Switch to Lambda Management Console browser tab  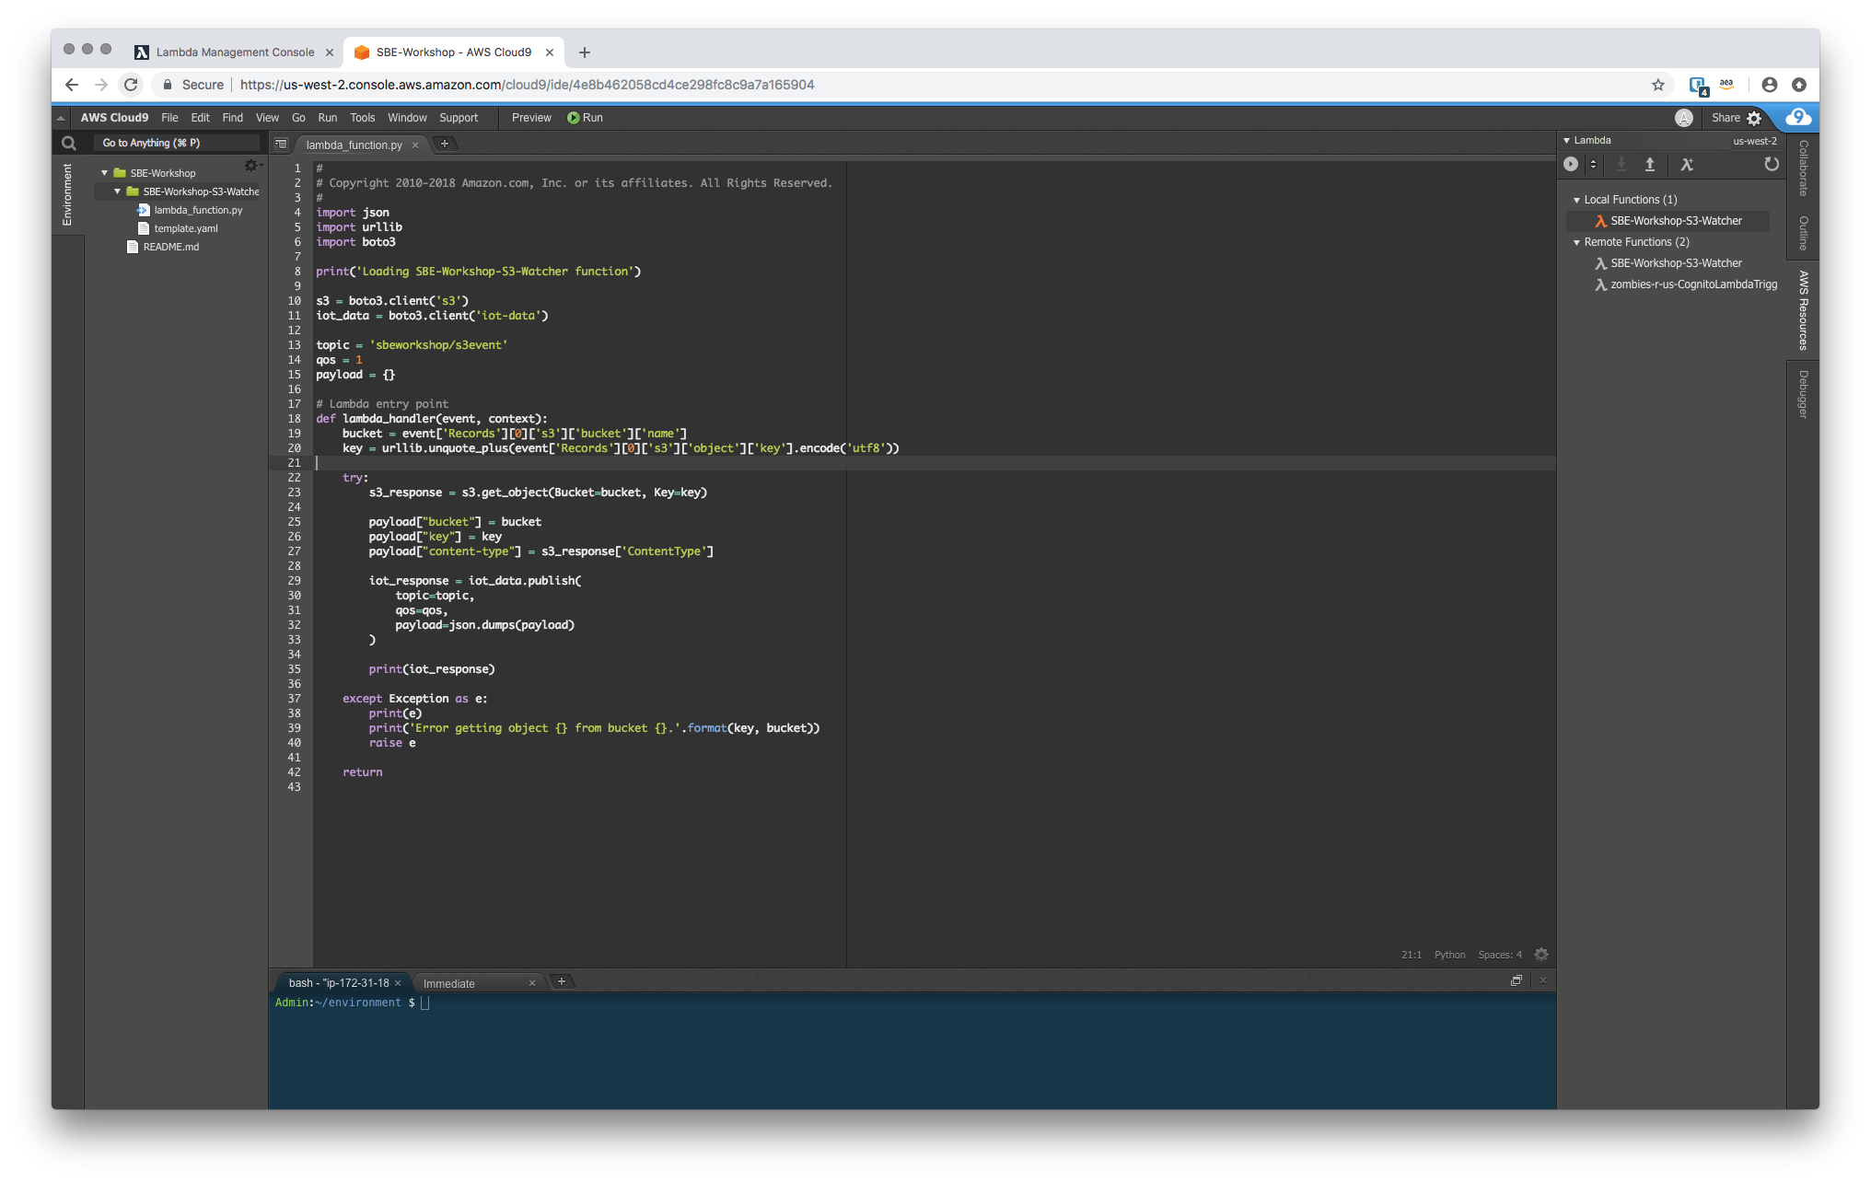click(x=234, y=52)
